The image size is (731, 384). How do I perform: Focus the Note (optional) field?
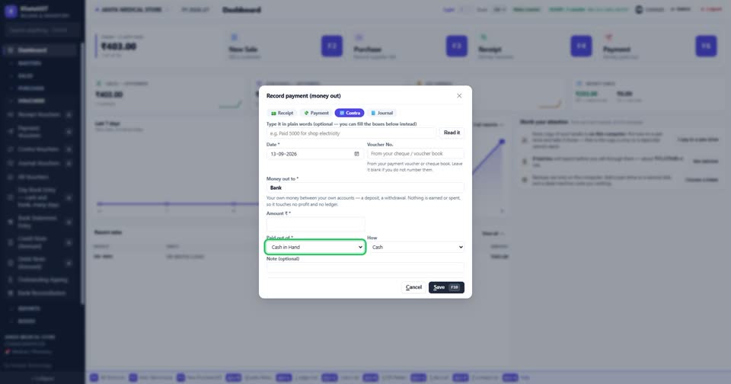365,267
